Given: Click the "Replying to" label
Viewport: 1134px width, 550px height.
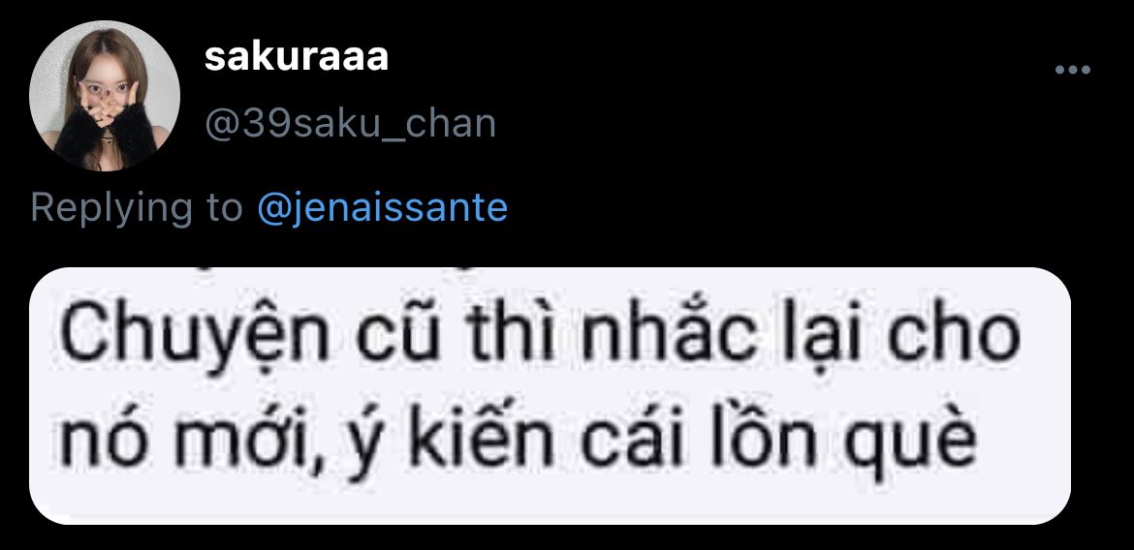Looking at the screenshot, I should (137, 208).
